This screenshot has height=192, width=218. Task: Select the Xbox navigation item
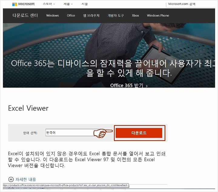tap(135, 15)
